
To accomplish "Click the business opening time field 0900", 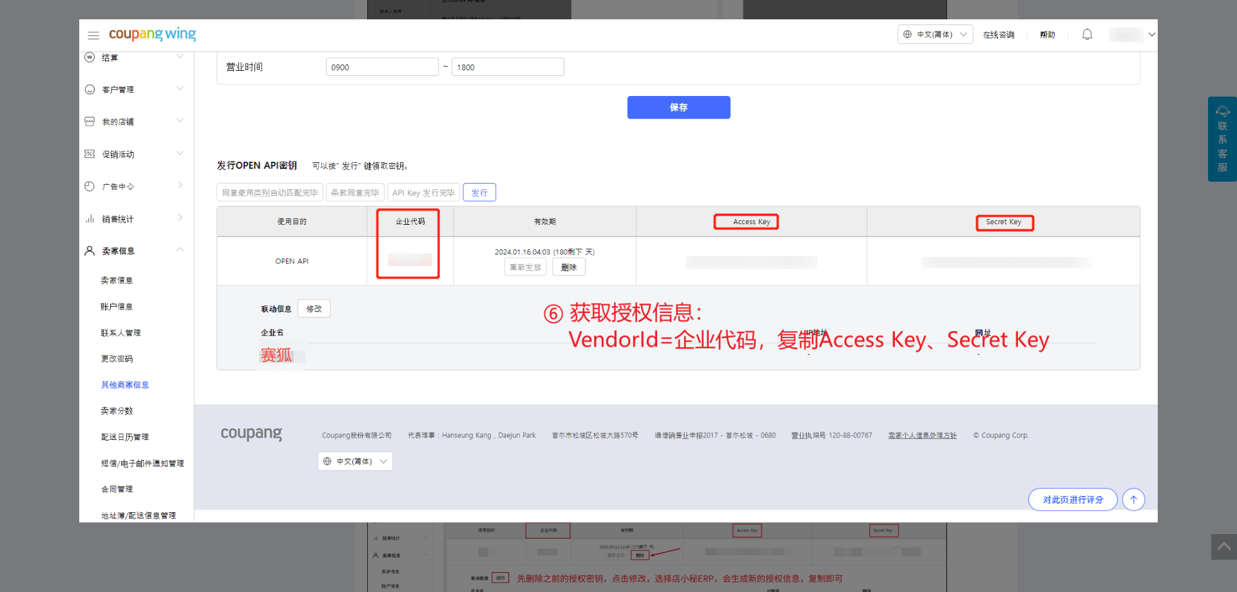I will 382,67.
